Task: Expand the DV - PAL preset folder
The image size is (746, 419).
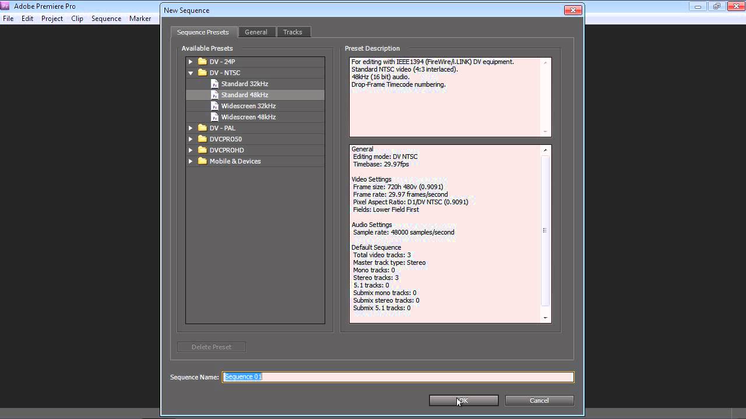Action: [x=191, y=128]
